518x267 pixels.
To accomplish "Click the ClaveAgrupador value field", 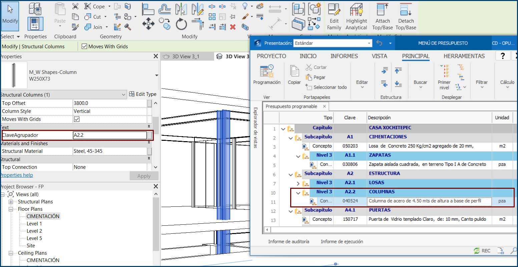I will coord(109,135).
